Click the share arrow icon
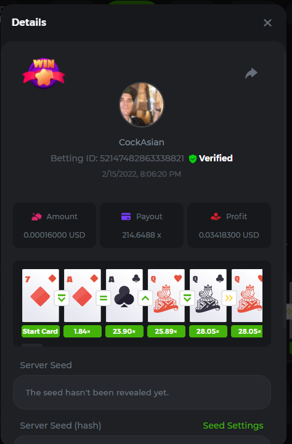 pyautogui.click(x=251, y=73)
